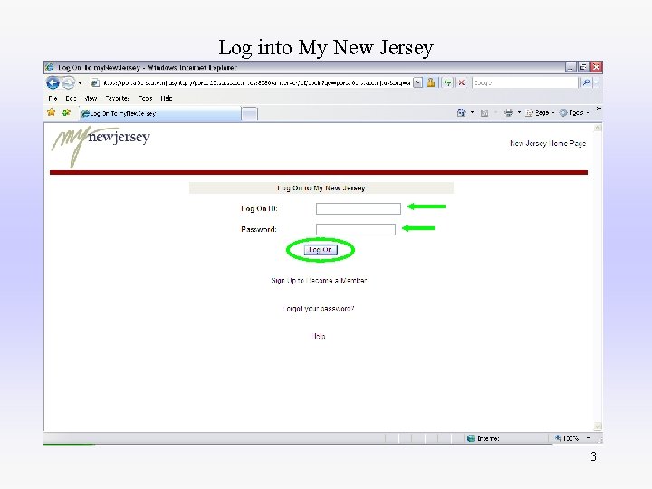Click the Internet zone status icon
Screen dimensions: 652x489
tap(471, 438)
